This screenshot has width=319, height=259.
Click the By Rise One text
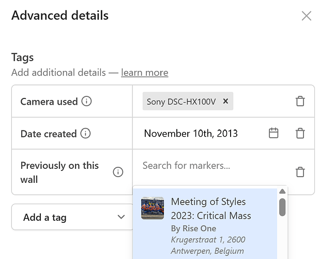193,228
